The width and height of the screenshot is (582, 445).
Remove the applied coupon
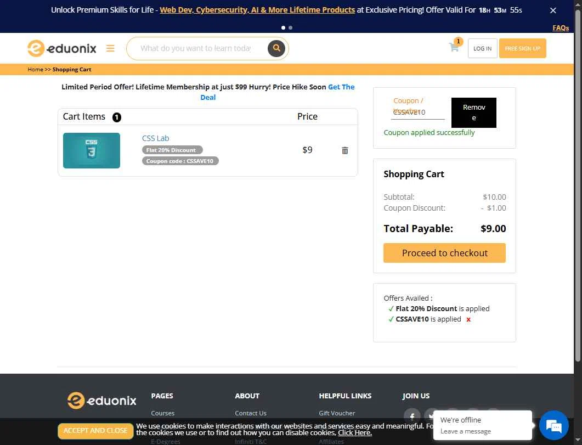click(473, 112)
